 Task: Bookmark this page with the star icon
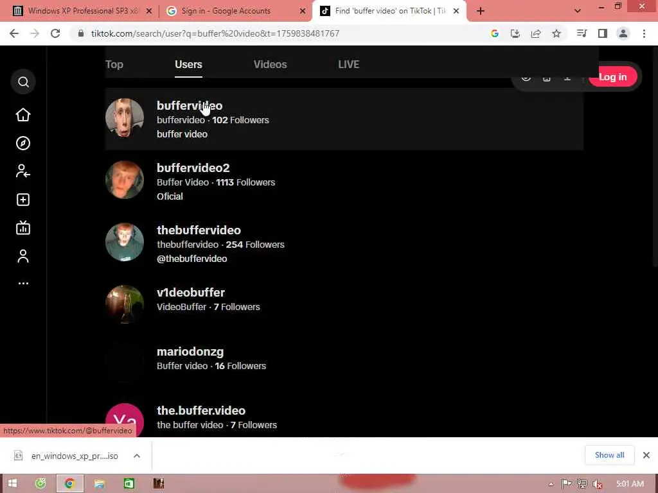[x=556, y=33]
